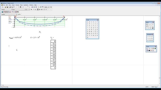This screenshot has height=90, width=161.
Task: Save the worksheet with the floppy disk icon
Action: coord(8,7)
